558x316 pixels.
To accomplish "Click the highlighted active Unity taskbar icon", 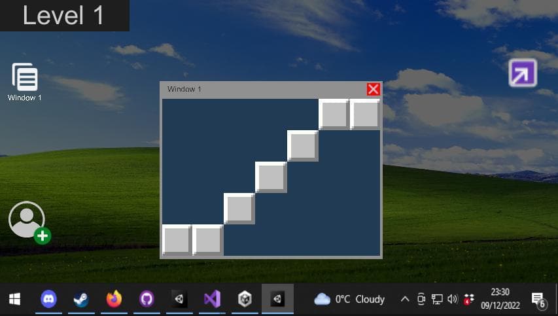I will [277, 299].
